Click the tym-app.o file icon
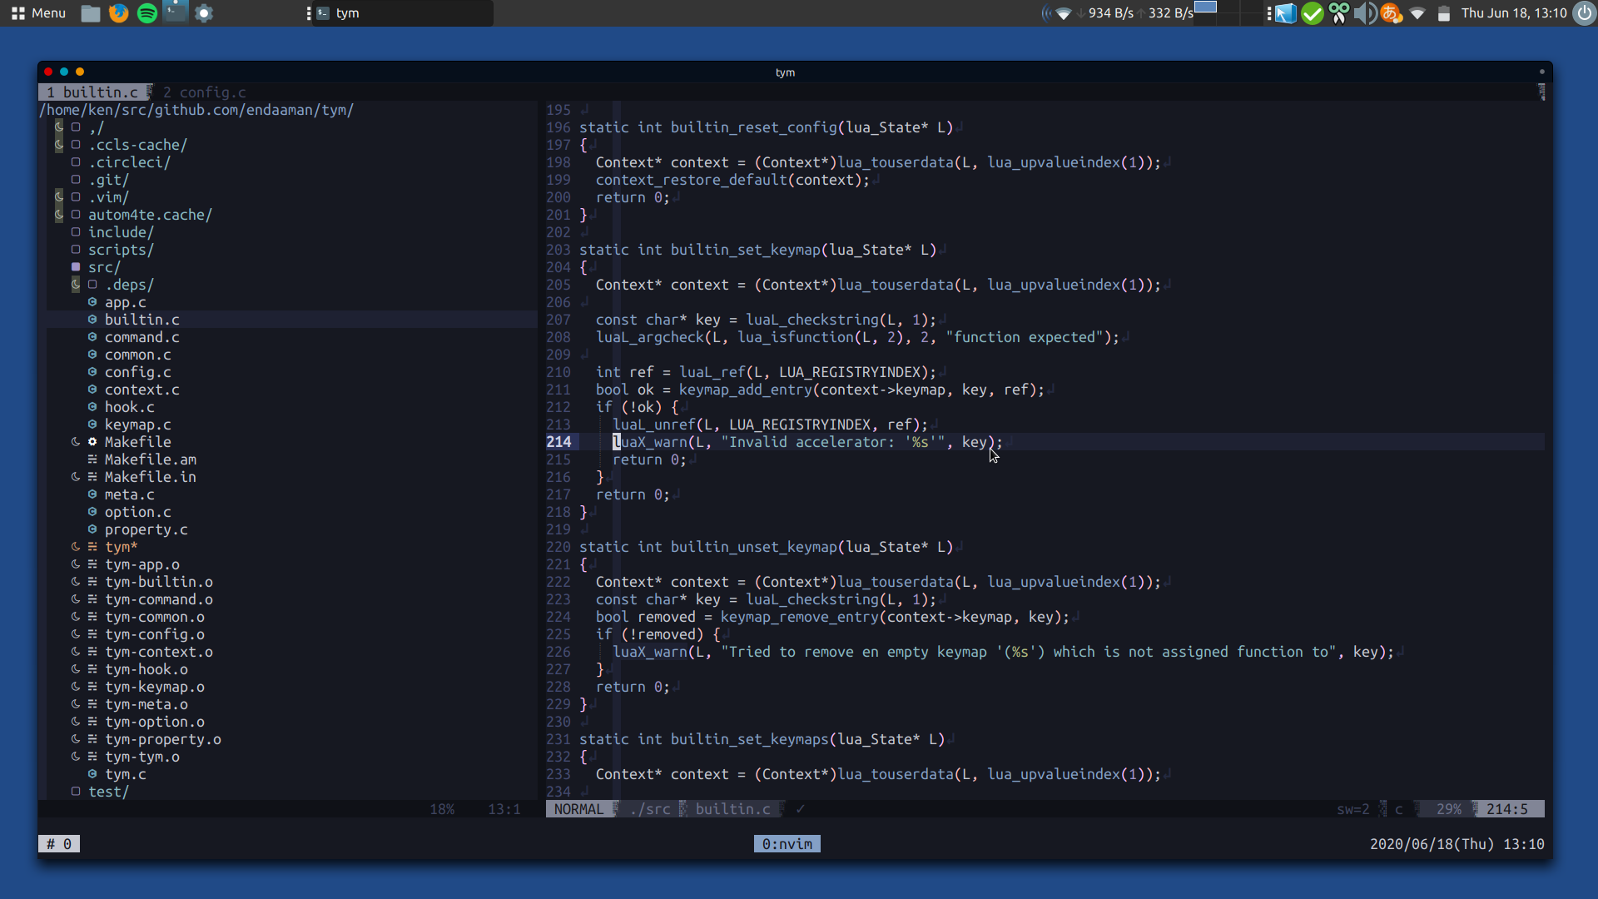1598x899 pixels. 92,564
